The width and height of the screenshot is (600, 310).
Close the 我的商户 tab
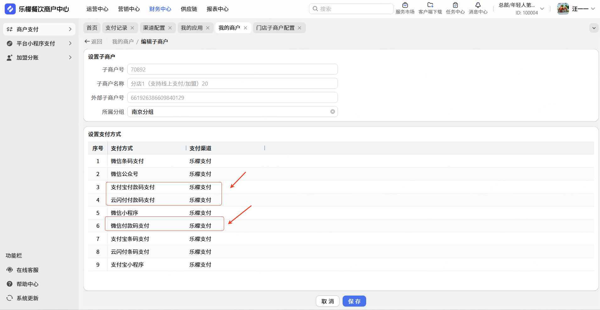point(245,28)
